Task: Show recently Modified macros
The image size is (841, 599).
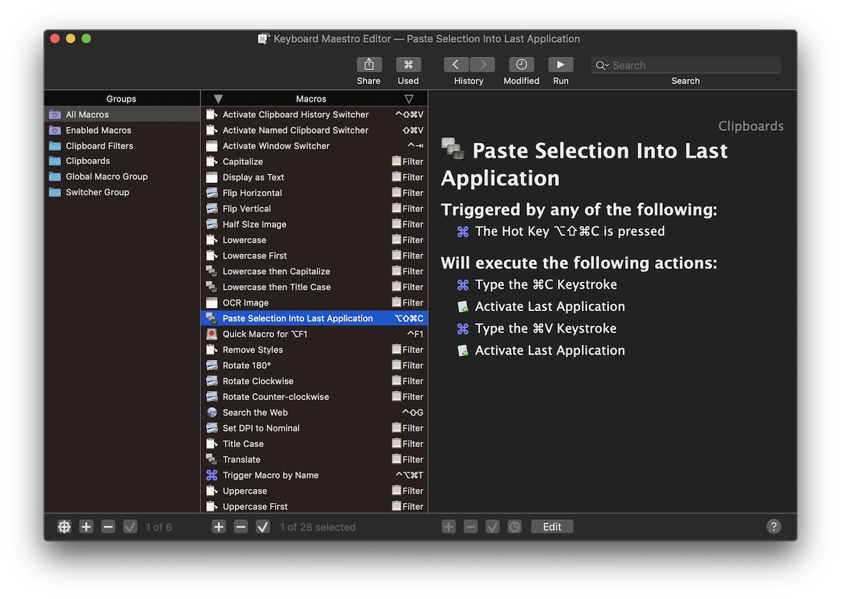Action: (521, 64)
